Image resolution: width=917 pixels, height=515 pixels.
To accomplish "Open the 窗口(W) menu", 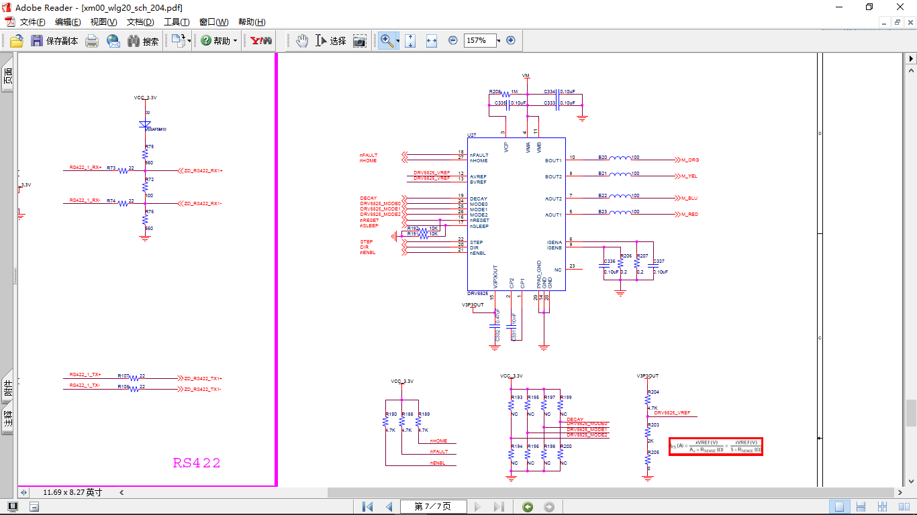I will (x=213, y=22).
